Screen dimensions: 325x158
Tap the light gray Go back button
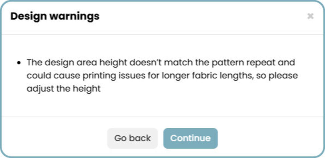pyautogui.click(x=132, y=138)
